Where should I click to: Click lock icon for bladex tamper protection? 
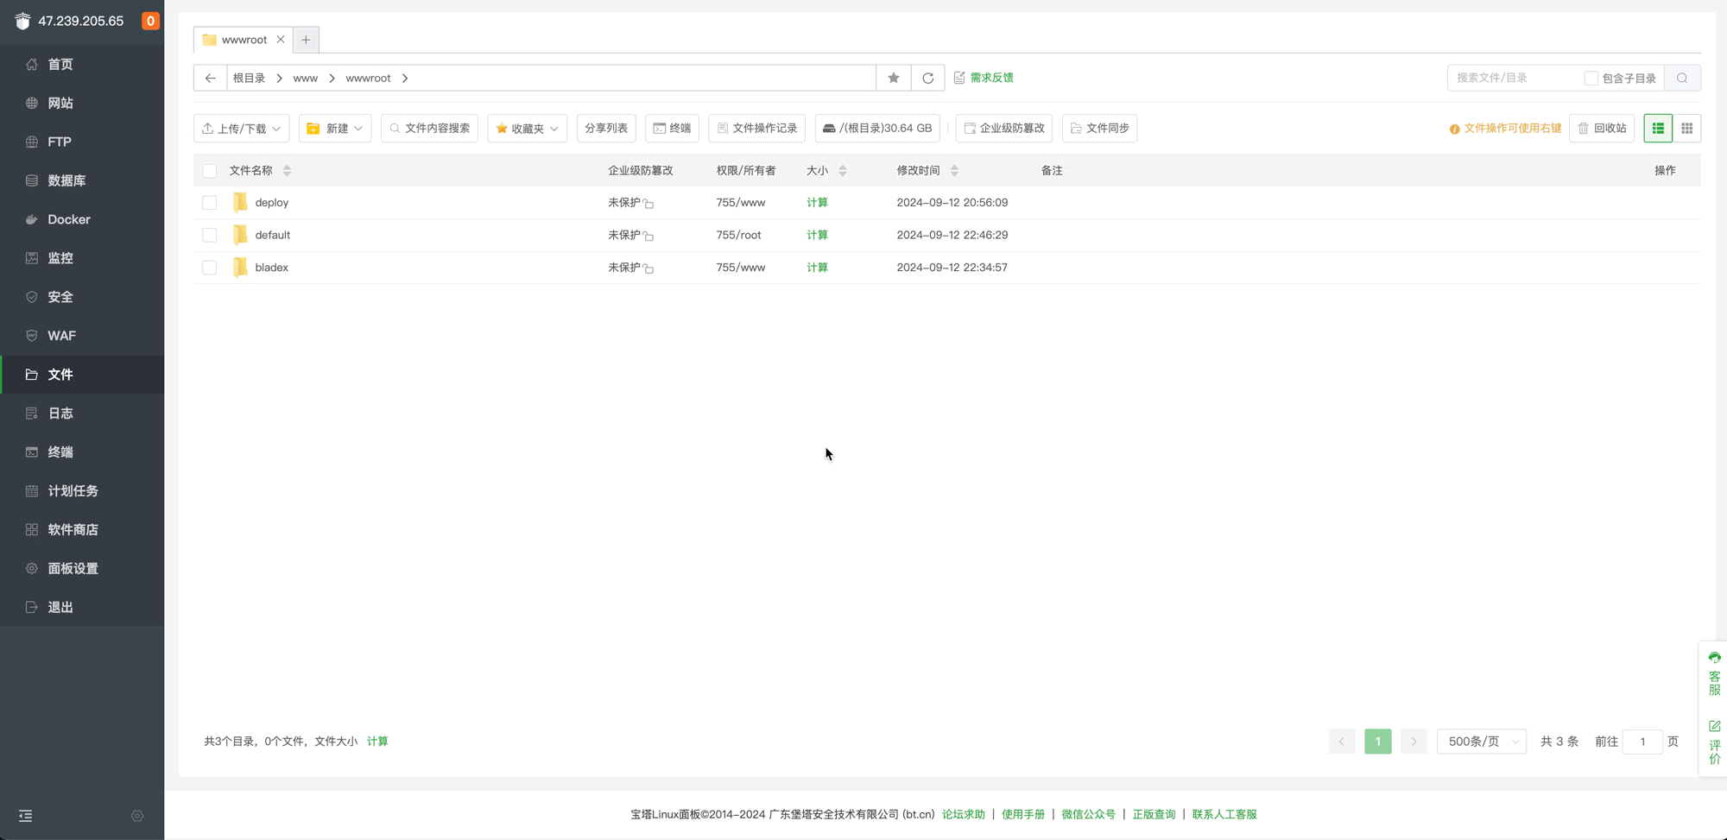pos(648,268)
